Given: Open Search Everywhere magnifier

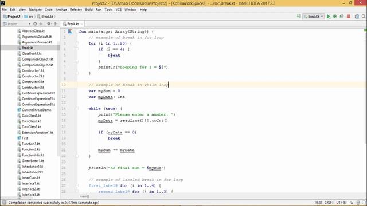Looking at the screenshot, I should (364, 17).
